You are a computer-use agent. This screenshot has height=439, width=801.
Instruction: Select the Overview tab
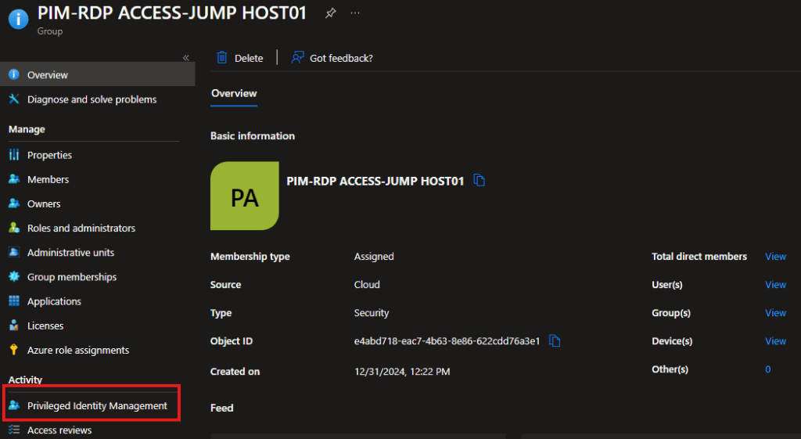[x=234, y=93]
